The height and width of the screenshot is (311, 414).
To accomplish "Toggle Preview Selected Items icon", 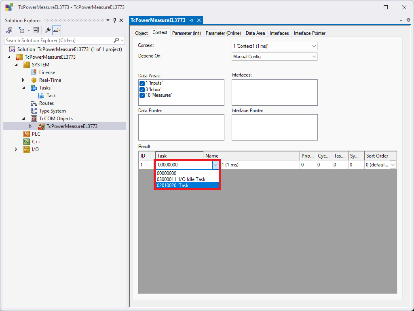I will click(x=57, y=31).
